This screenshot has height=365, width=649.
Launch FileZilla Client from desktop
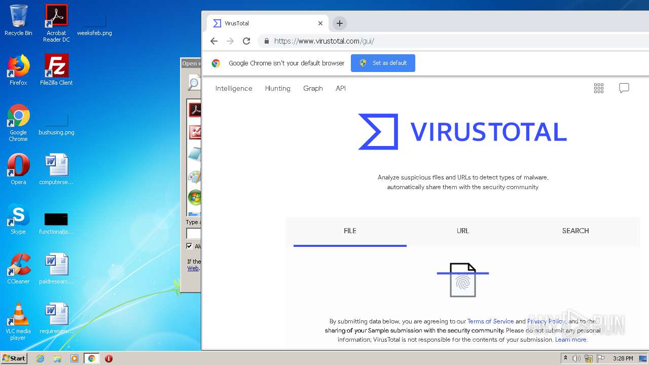(x=56, y=70)
